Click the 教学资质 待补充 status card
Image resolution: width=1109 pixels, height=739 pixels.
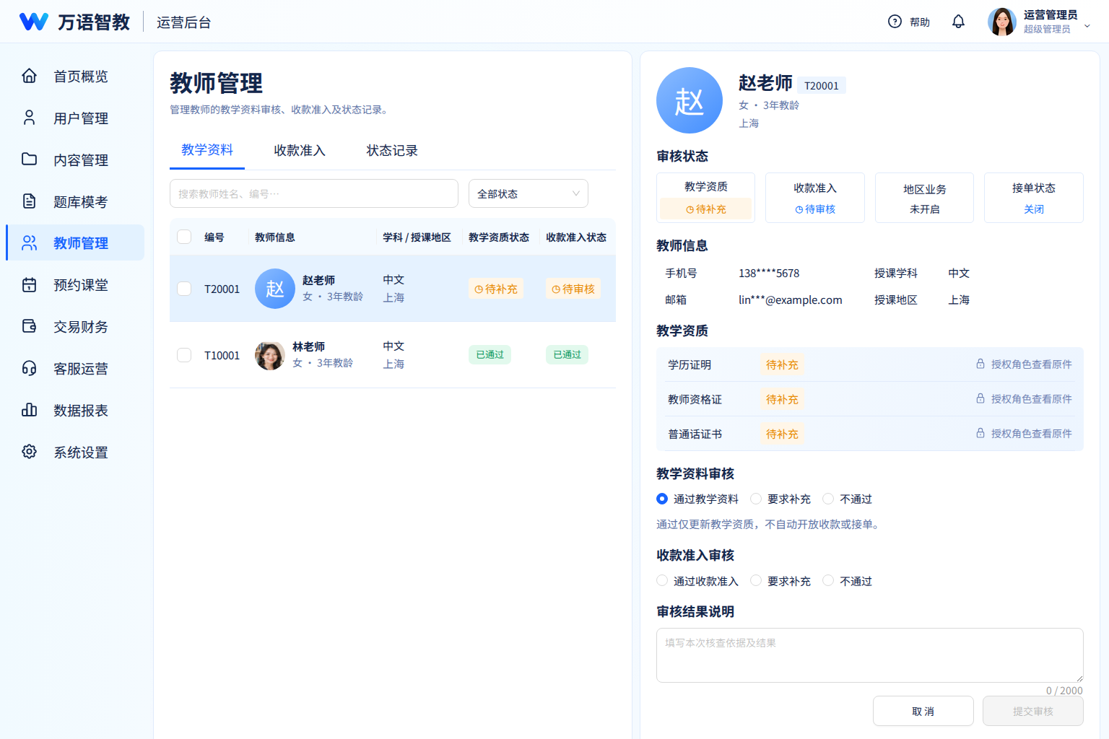click(706, 198)
